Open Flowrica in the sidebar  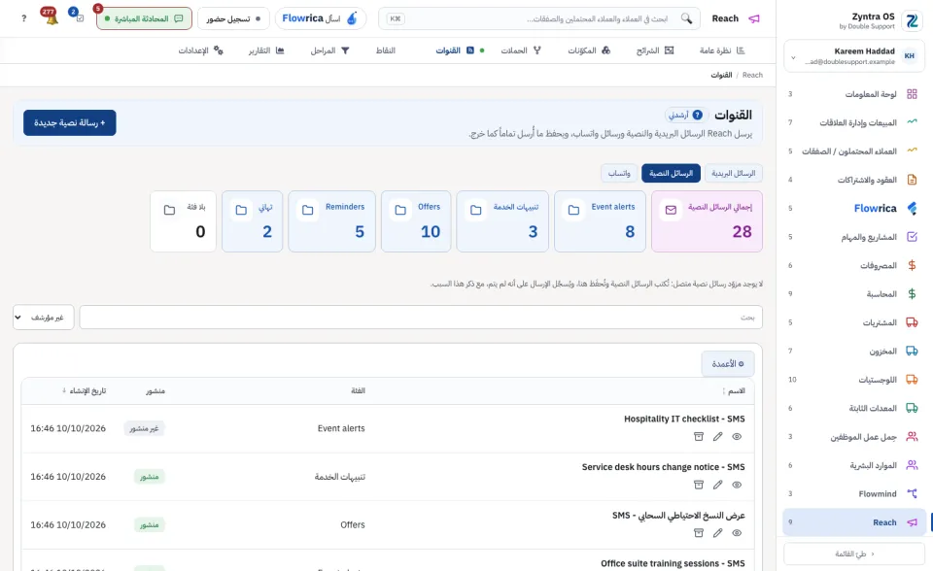[x=853, y=208]
